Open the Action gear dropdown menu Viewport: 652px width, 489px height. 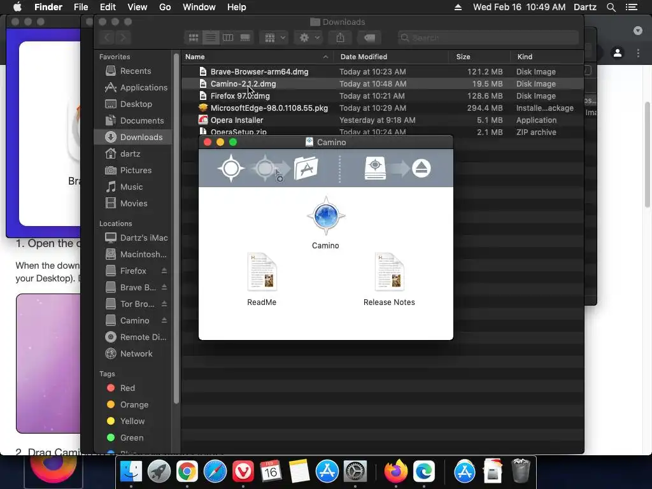click(309, 38)
